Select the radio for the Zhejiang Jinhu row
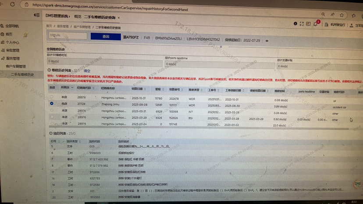The height and width of the screenshot is (204, 363). 52,103
